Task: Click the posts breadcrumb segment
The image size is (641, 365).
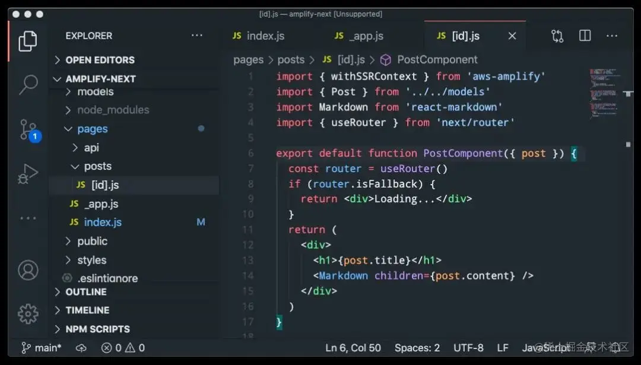Action: (x=291, y=60)
